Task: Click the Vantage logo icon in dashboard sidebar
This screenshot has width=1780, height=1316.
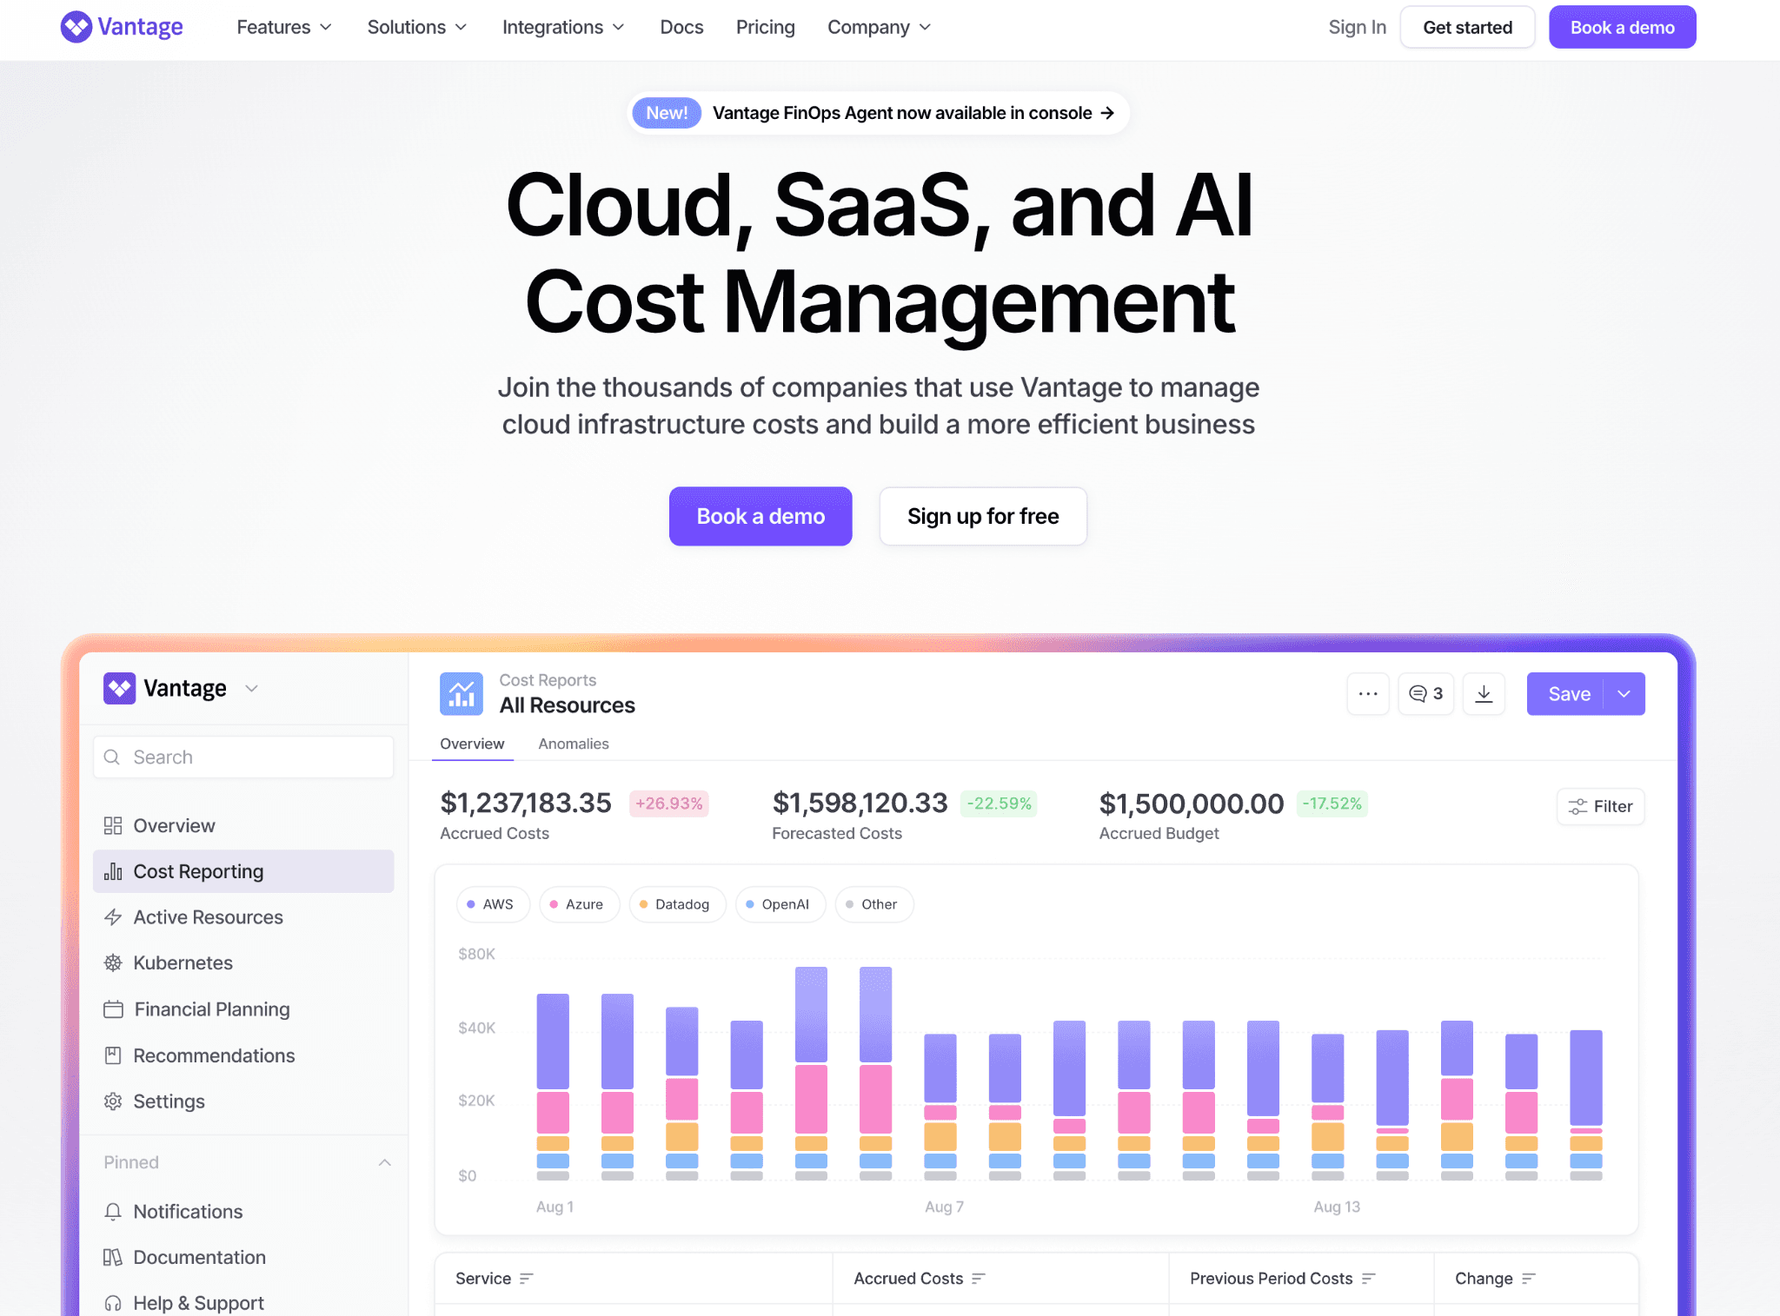Action: (119, 688)
